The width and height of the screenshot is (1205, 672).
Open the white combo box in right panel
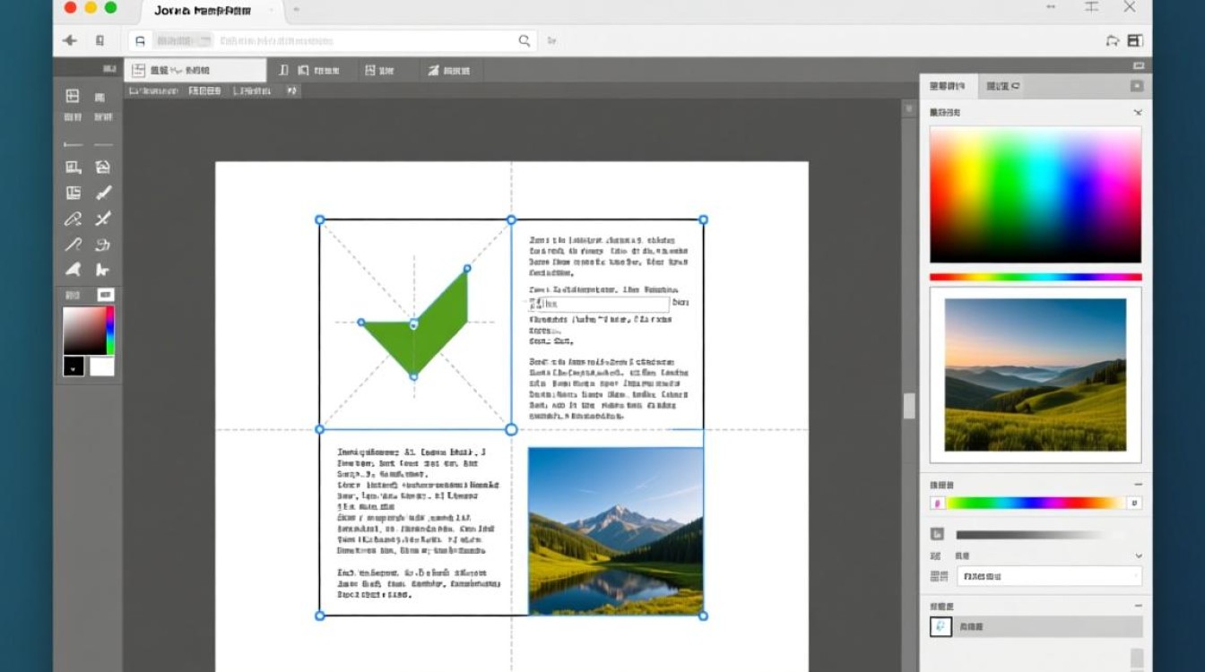1049,577
